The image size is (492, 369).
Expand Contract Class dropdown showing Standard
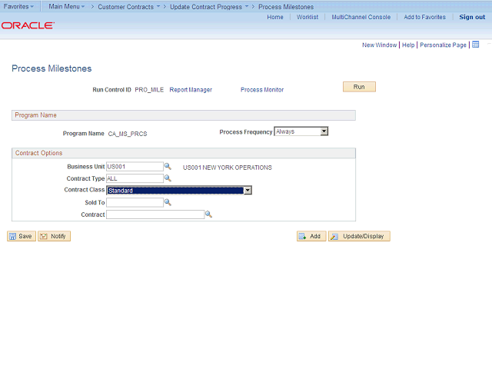coord(179,190)
